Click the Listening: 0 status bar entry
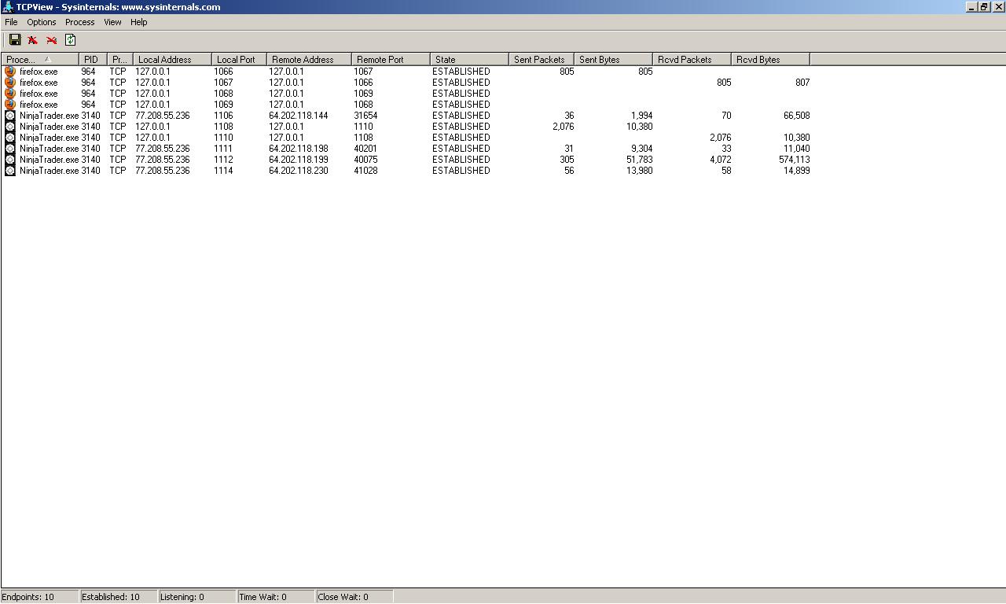The image size is (1006, 604). click(197, 597)
